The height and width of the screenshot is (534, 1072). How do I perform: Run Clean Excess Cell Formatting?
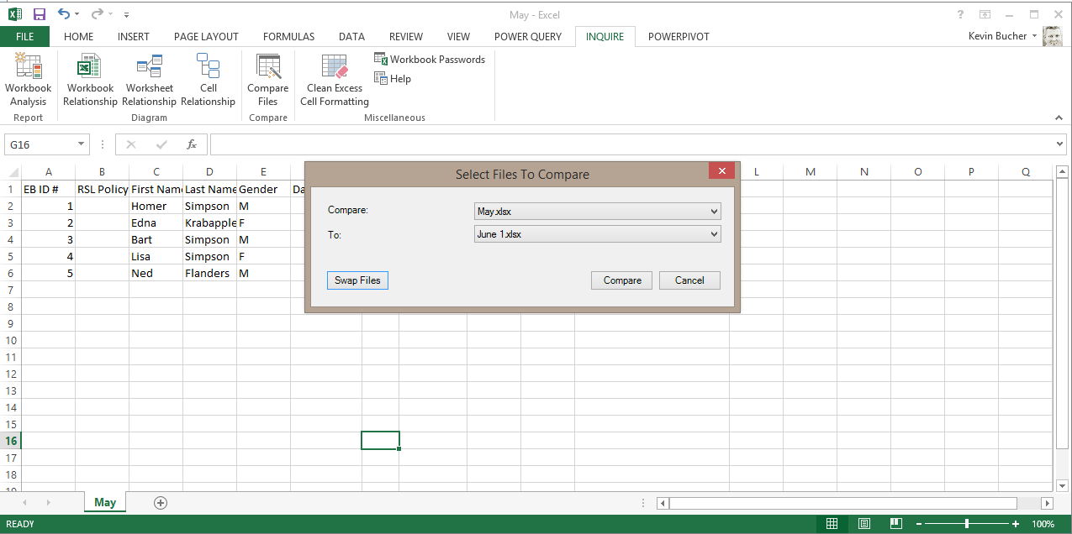(x=334, y=80)
